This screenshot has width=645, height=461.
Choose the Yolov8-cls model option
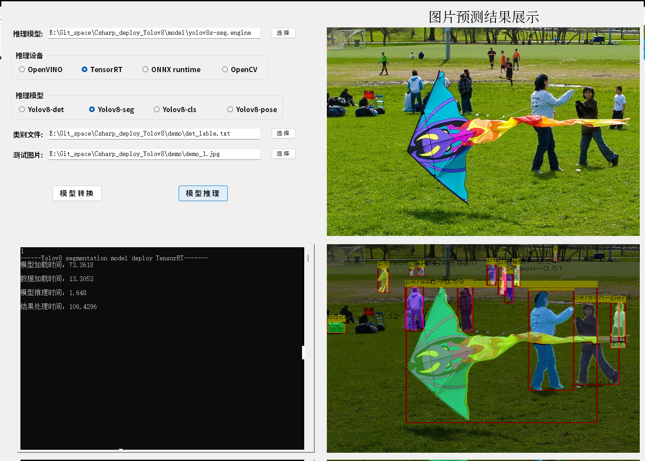coord(175,109)
